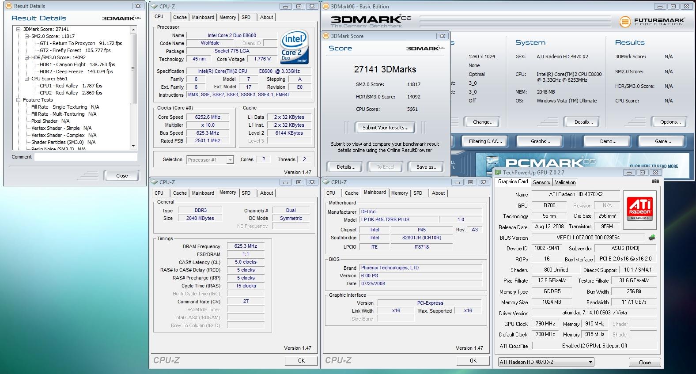Screen dimensions: 696x374
Task: Click the DRAM Frequency value 625.3 MHz
Action: tap(246, 246)
